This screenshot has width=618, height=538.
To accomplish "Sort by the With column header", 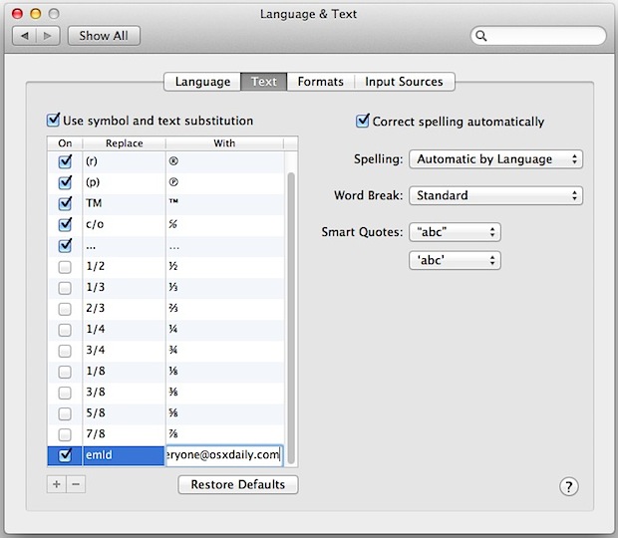I will click(x=224, y=143).
